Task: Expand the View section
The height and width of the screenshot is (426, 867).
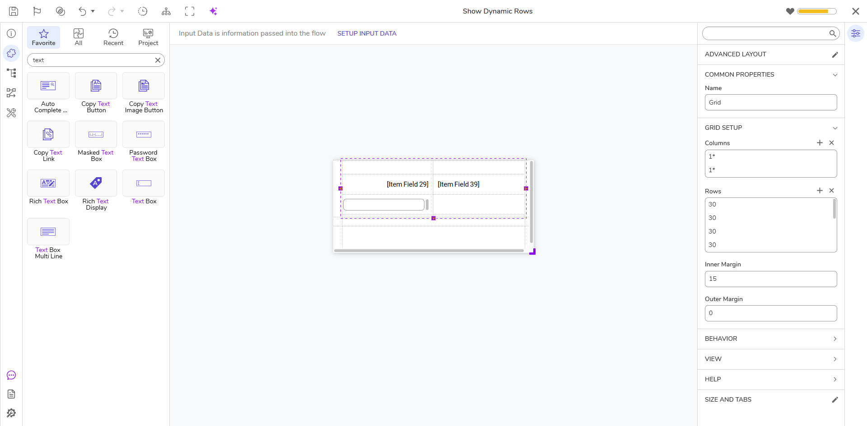Action: [771, 359]
